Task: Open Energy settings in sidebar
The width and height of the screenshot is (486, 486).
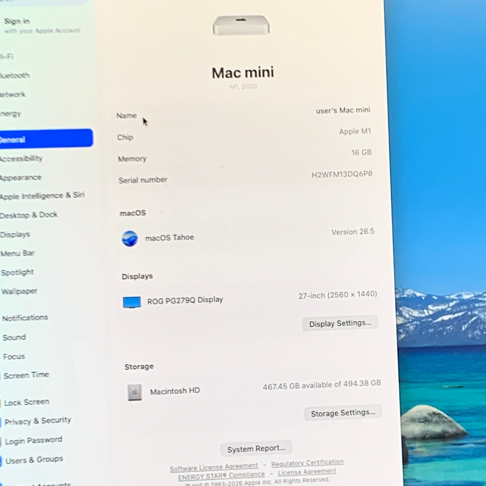Action: coord(11,114)
